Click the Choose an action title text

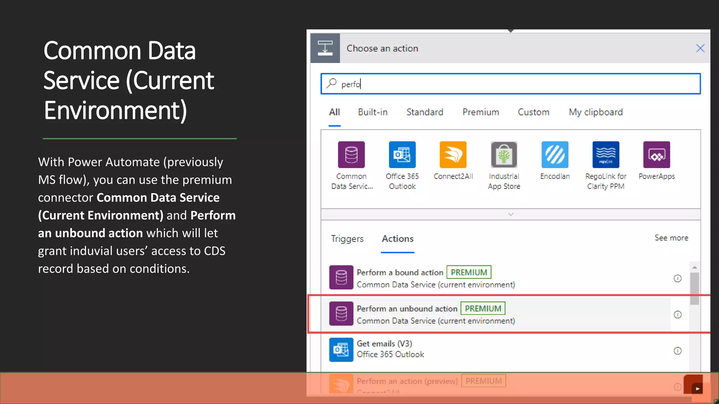[382, 48]
